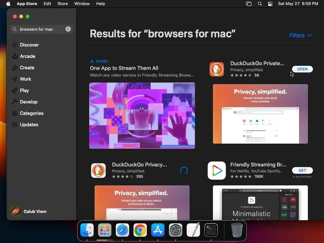This screenshot has height=243, width=324.
Task: Open Launchpad from the Dock
Action: point(104,230)
